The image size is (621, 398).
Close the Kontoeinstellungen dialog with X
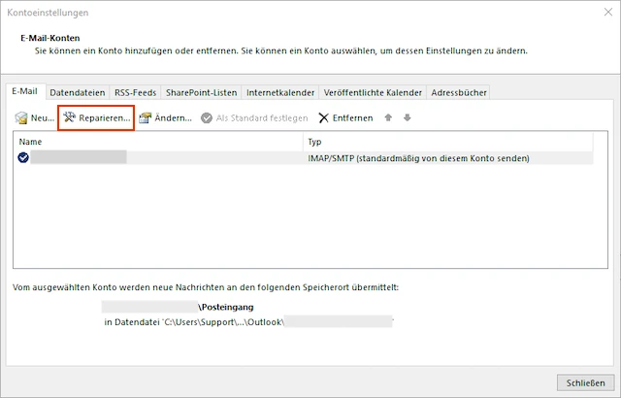[608, 13]
